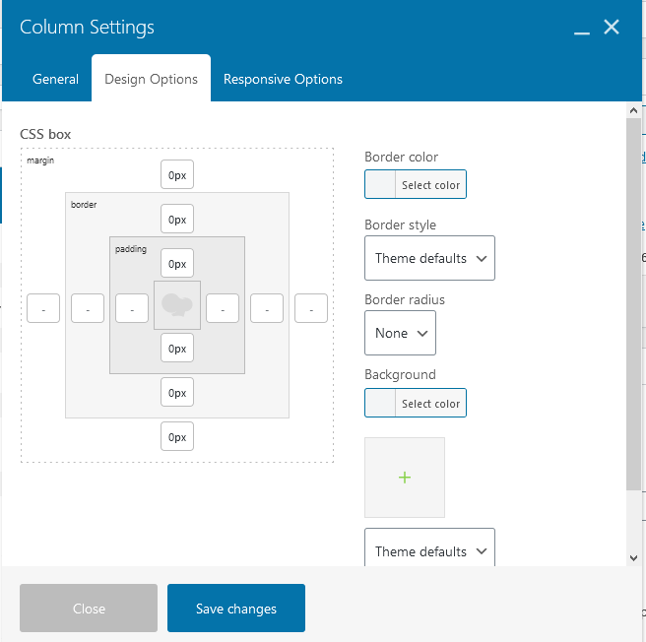This screenshot has height=642, width=646.
Task: Expand the background style Theme defaults dropdown
Action: coord(429,548)
